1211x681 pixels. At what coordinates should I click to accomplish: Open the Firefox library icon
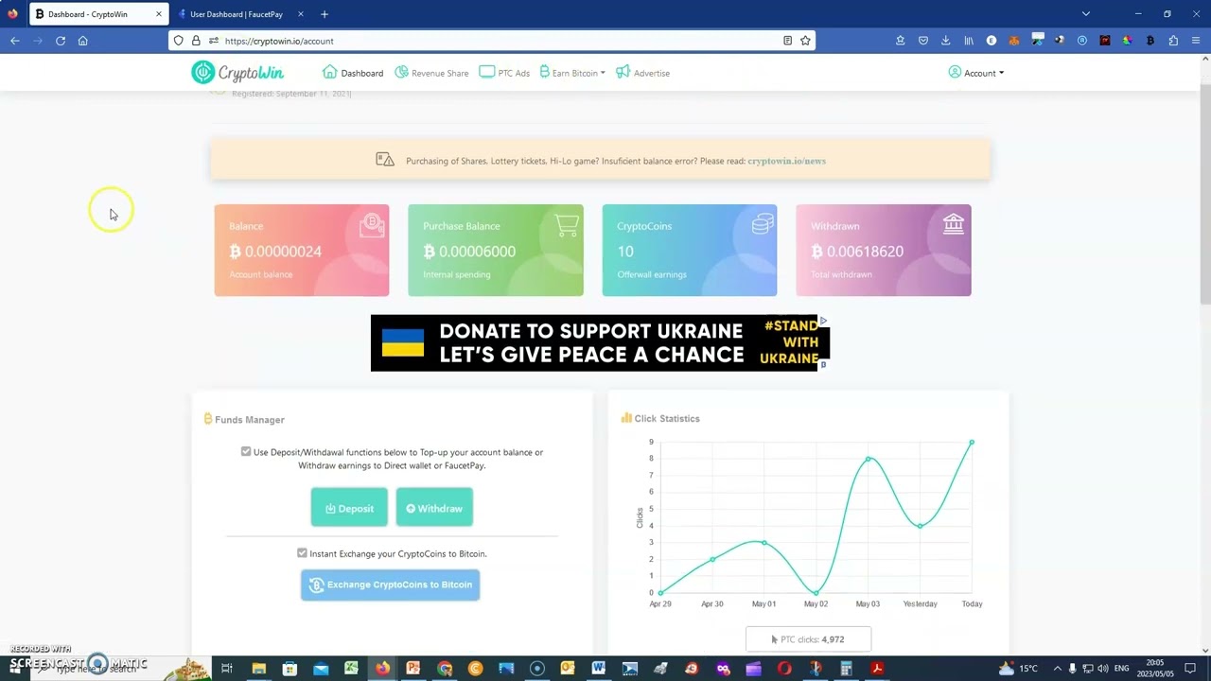point(968,41)
